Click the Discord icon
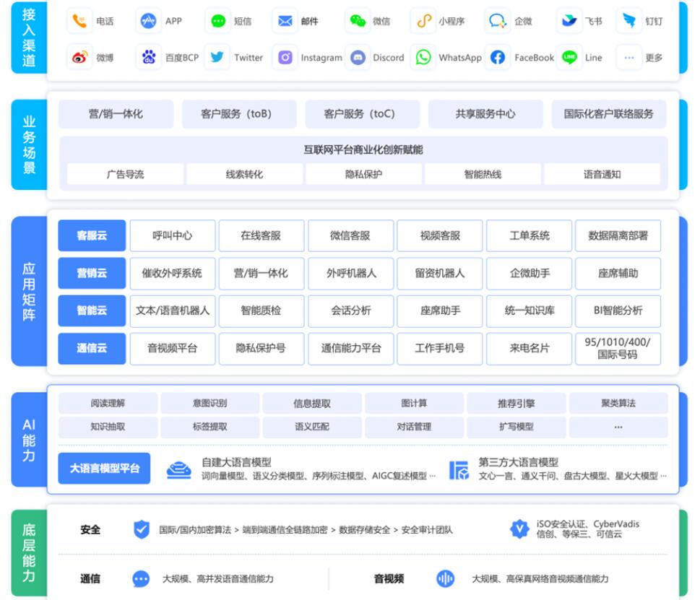The width and height of the screenshot is (700, 600). pyautogui.click(x=358, y=57)
